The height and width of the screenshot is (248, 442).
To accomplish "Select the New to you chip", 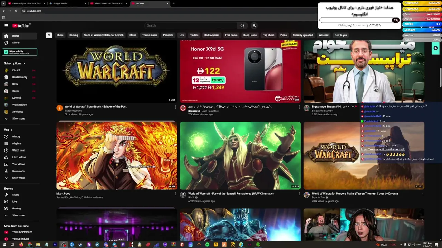I will [340, 35].
